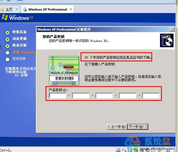Image resolution: width=178 pixels, height=152 pixels.
Task: Click the second product key field
Action: 81,96
